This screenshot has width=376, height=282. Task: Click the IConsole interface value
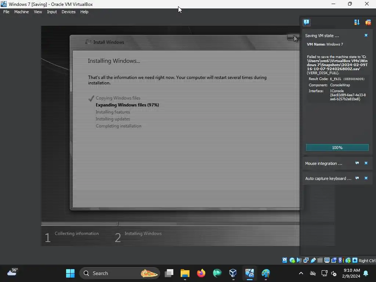(x=348, y=95)
